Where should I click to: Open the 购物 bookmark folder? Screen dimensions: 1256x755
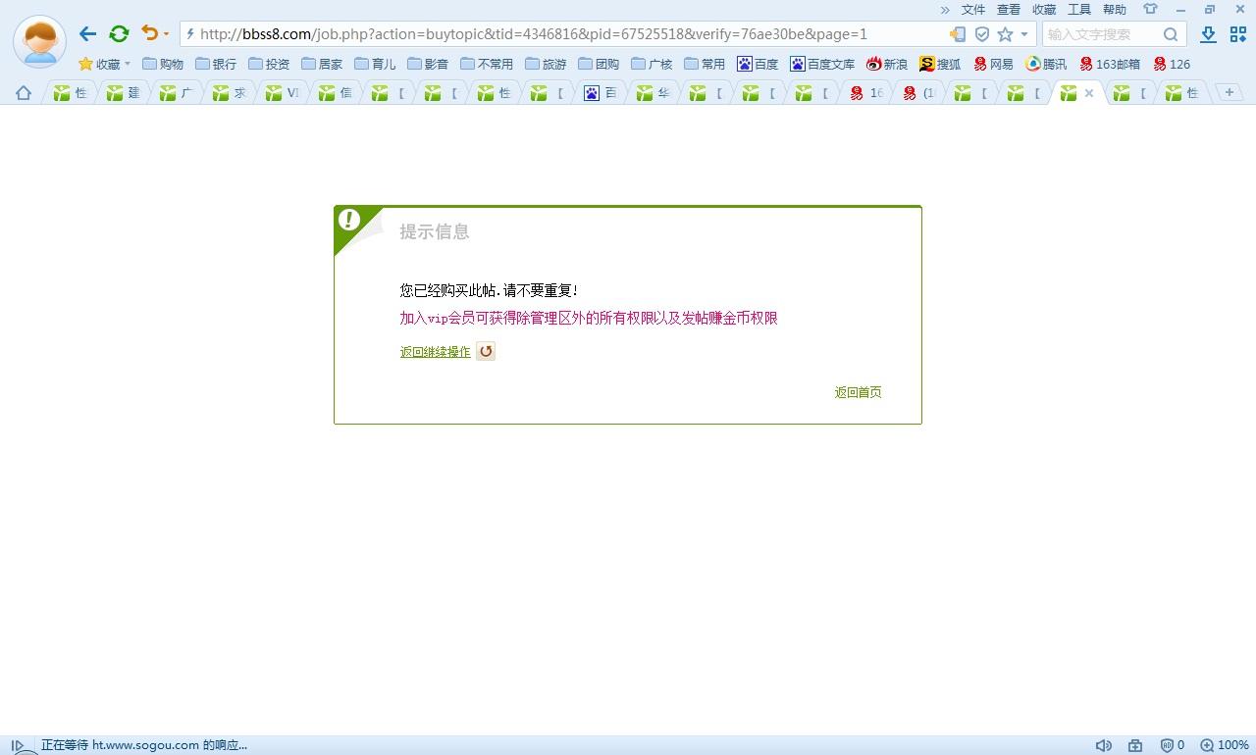point(163,64)
